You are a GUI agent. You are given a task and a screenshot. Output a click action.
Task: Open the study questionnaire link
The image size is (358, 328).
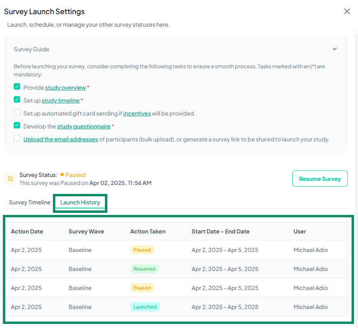point(84,126)
